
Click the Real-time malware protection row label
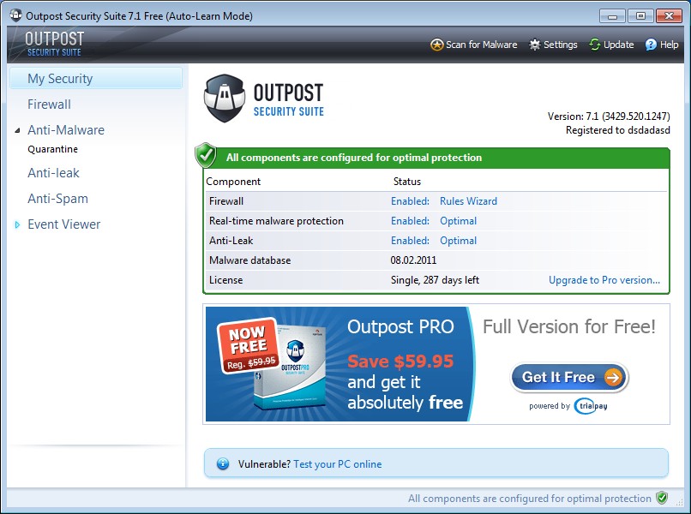point(276,221)
